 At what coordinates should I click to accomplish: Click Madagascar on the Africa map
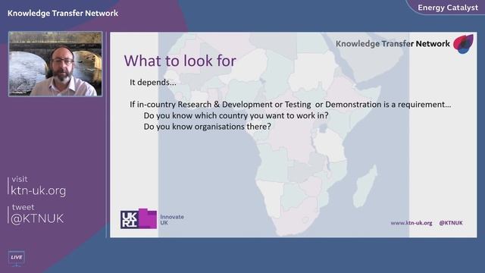(x=365, y=187)
